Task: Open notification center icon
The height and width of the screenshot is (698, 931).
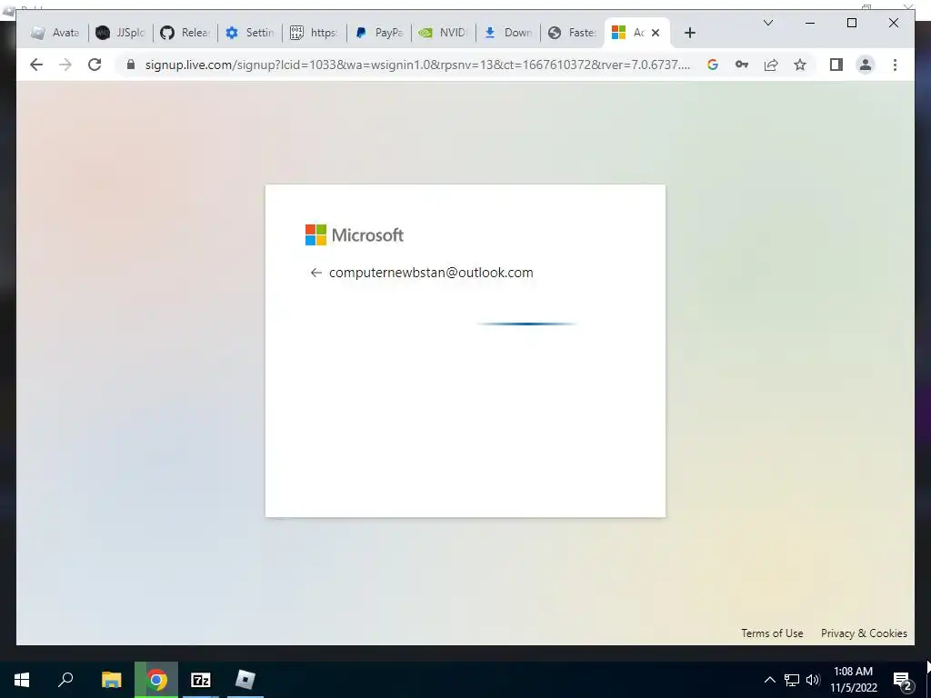Action: [903, 680]
